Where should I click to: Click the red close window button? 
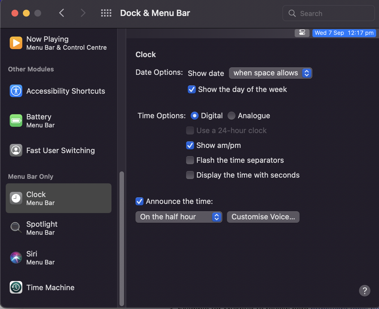point(15,13)
